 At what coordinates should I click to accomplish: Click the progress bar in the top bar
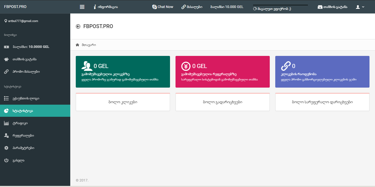tap(280, 5)
